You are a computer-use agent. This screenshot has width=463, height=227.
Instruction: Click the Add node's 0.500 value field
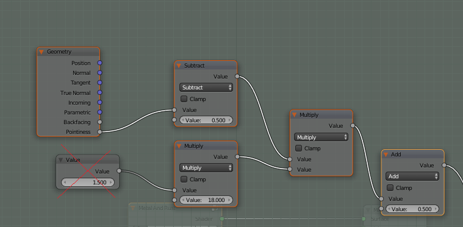tap(412, 209)
